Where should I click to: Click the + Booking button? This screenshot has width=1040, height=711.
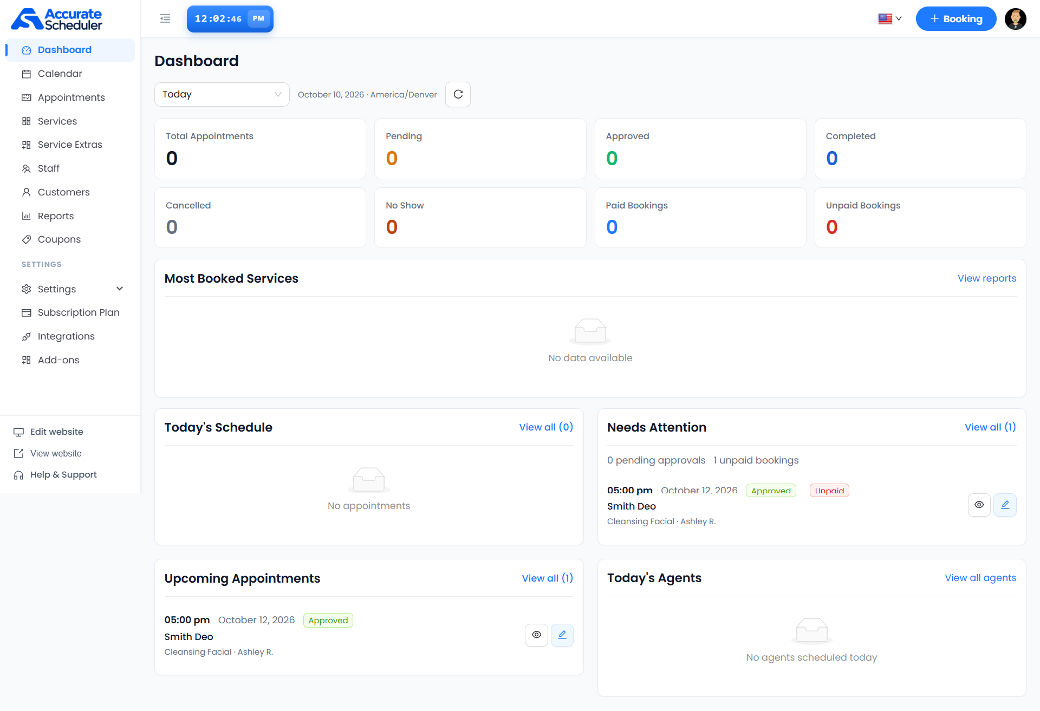point(956,19)
